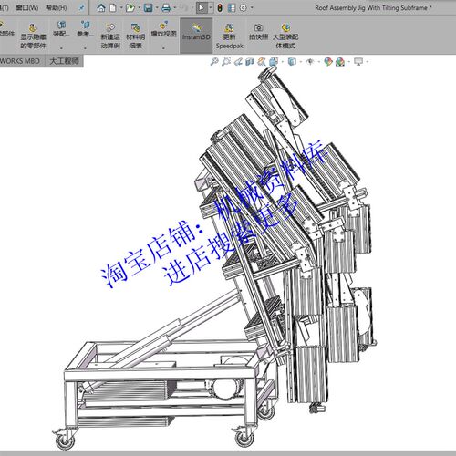The image size is (456, 456).
Task: Expand the View Settings dropdown arrow
Action: (368, 62)
